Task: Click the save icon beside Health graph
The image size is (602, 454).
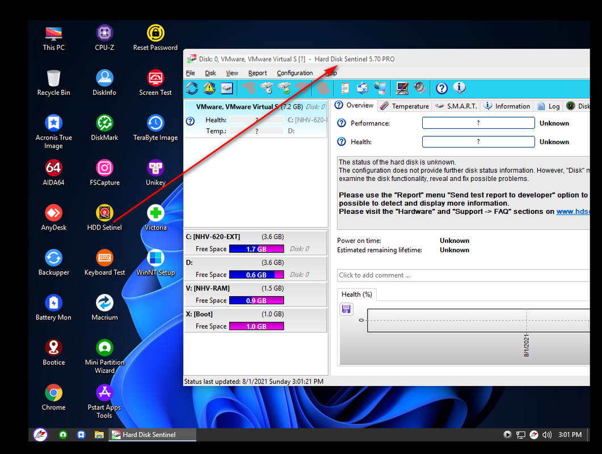Action: tap(346, 309)
